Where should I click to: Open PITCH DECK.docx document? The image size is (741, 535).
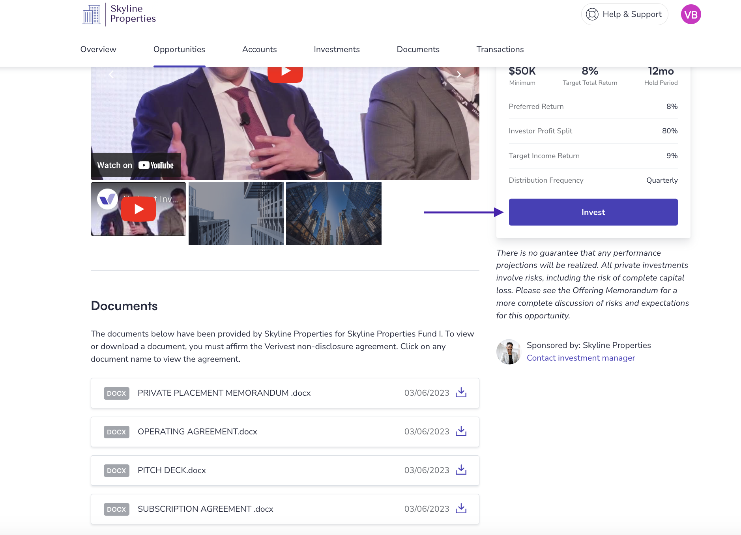coord(172,470)
